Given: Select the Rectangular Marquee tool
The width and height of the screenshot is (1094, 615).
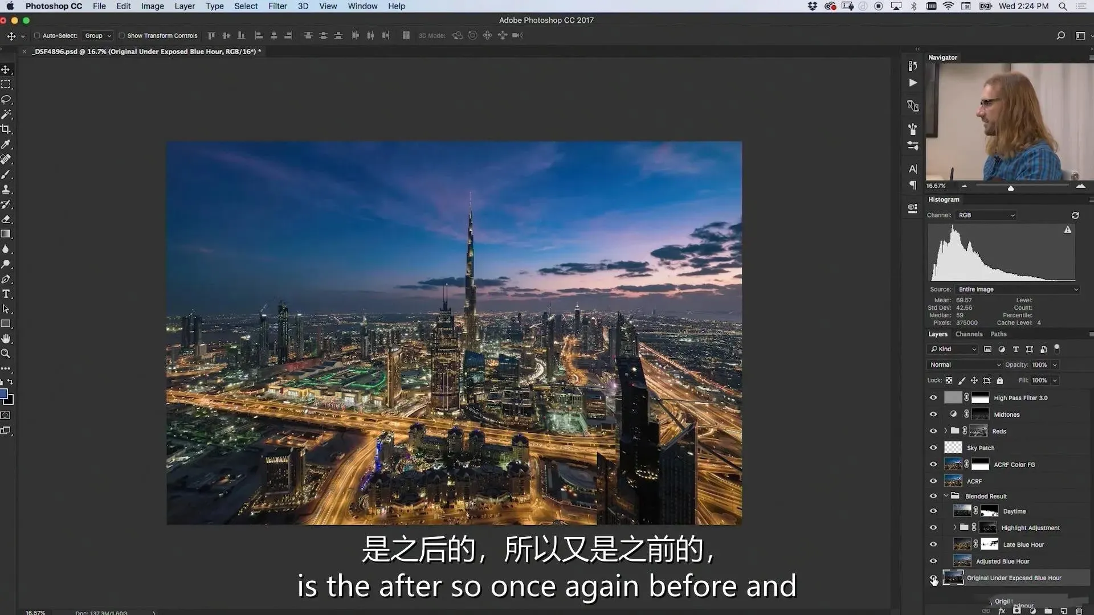Looking at the screenshot, I should 6,84.
